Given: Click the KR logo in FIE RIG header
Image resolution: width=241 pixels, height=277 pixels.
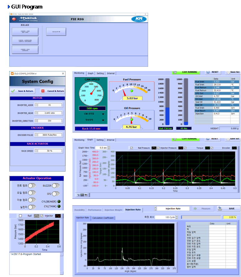Looking at the screenshot, I should [x=139, y=19].
